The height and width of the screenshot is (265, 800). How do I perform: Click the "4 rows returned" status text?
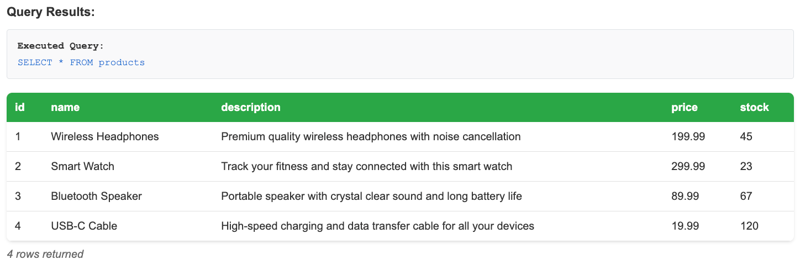(45, 254)
